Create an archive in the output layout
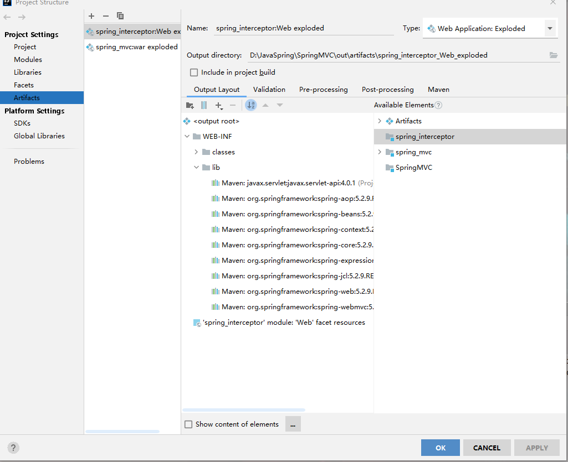The image size is (568, 462). [x=204, y=105]
